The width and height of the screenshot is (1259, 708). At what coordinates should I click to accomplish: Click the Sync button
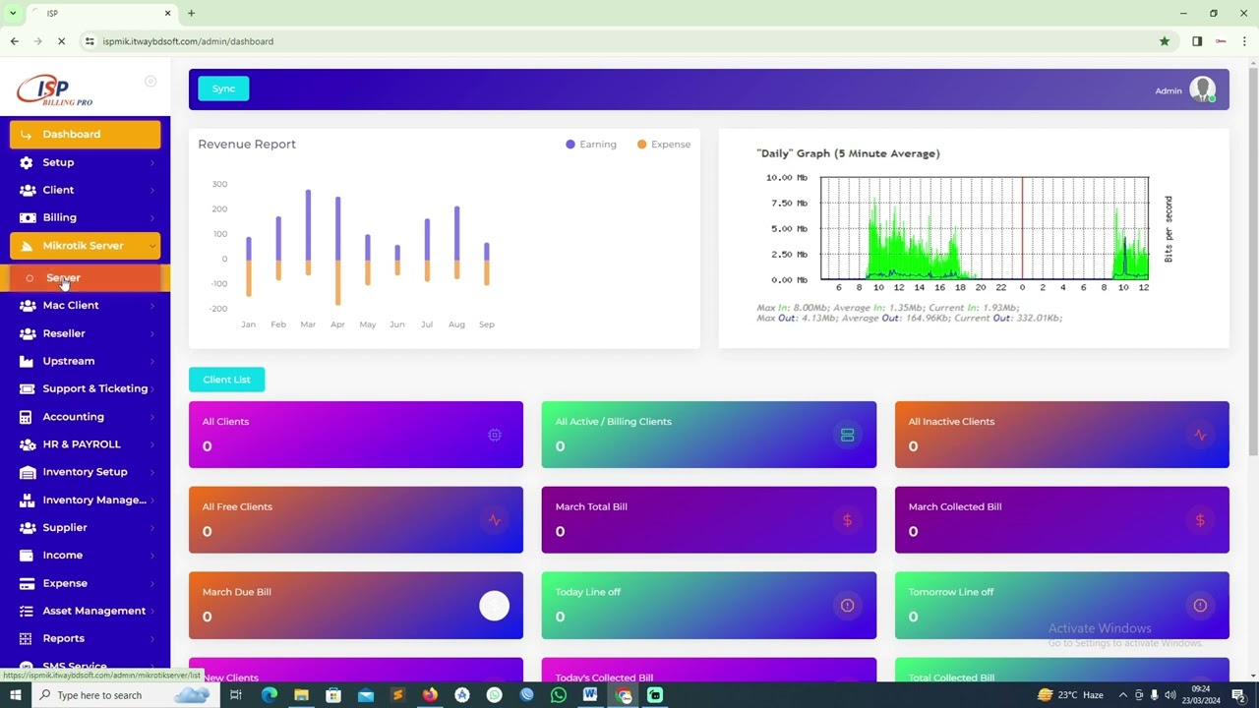click(x=223, y=88)
